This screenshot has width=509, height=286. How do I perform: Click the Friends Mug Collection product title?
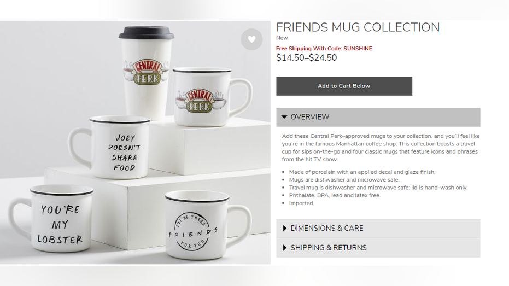click(358, 27)
